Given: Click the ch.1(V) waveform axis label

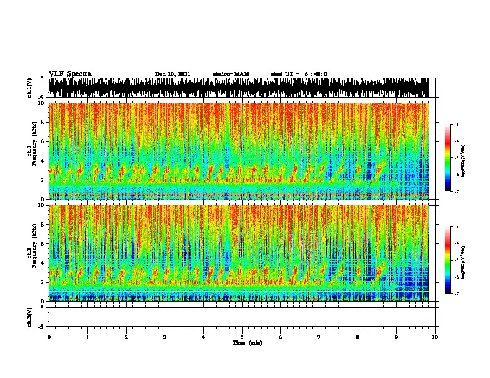Looking at the screenshot, I should 30,88.
